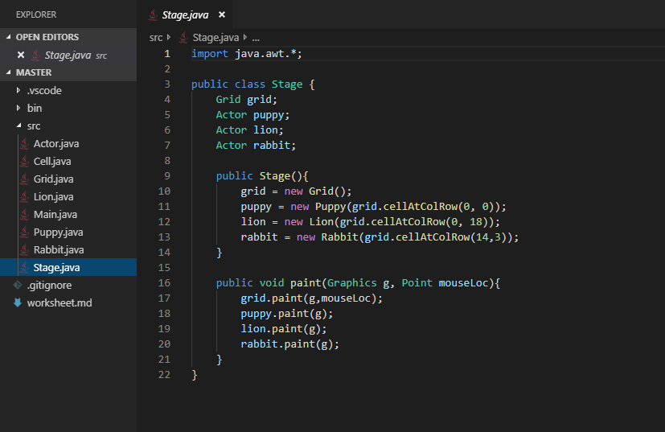Click line number 22 in the gutter
The height and width of the screenshot is (432, 665).
click(x=164, y=375)
